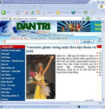Click the Mail envelope icon
This screenshot has height=109, width=105.
tap(93, 13)
